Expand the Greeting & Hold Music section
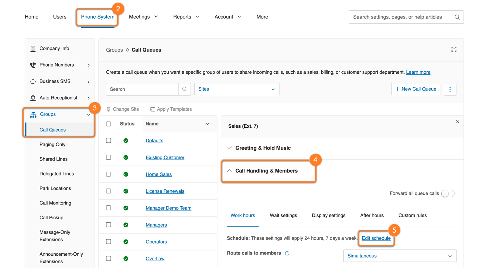This screenshot has height=276, width=486. pos(263,148)
